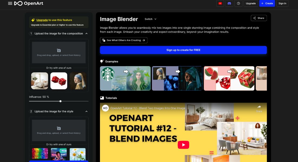298x162 pixels.
Task: Open the Discord icon button
Action: tap(229, 4)
